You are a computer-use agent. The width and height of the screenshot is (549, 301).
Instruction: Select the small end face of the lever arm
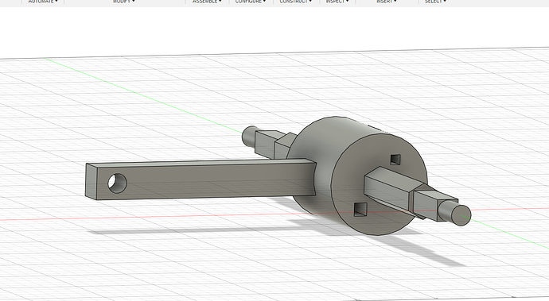click(91, 181)
